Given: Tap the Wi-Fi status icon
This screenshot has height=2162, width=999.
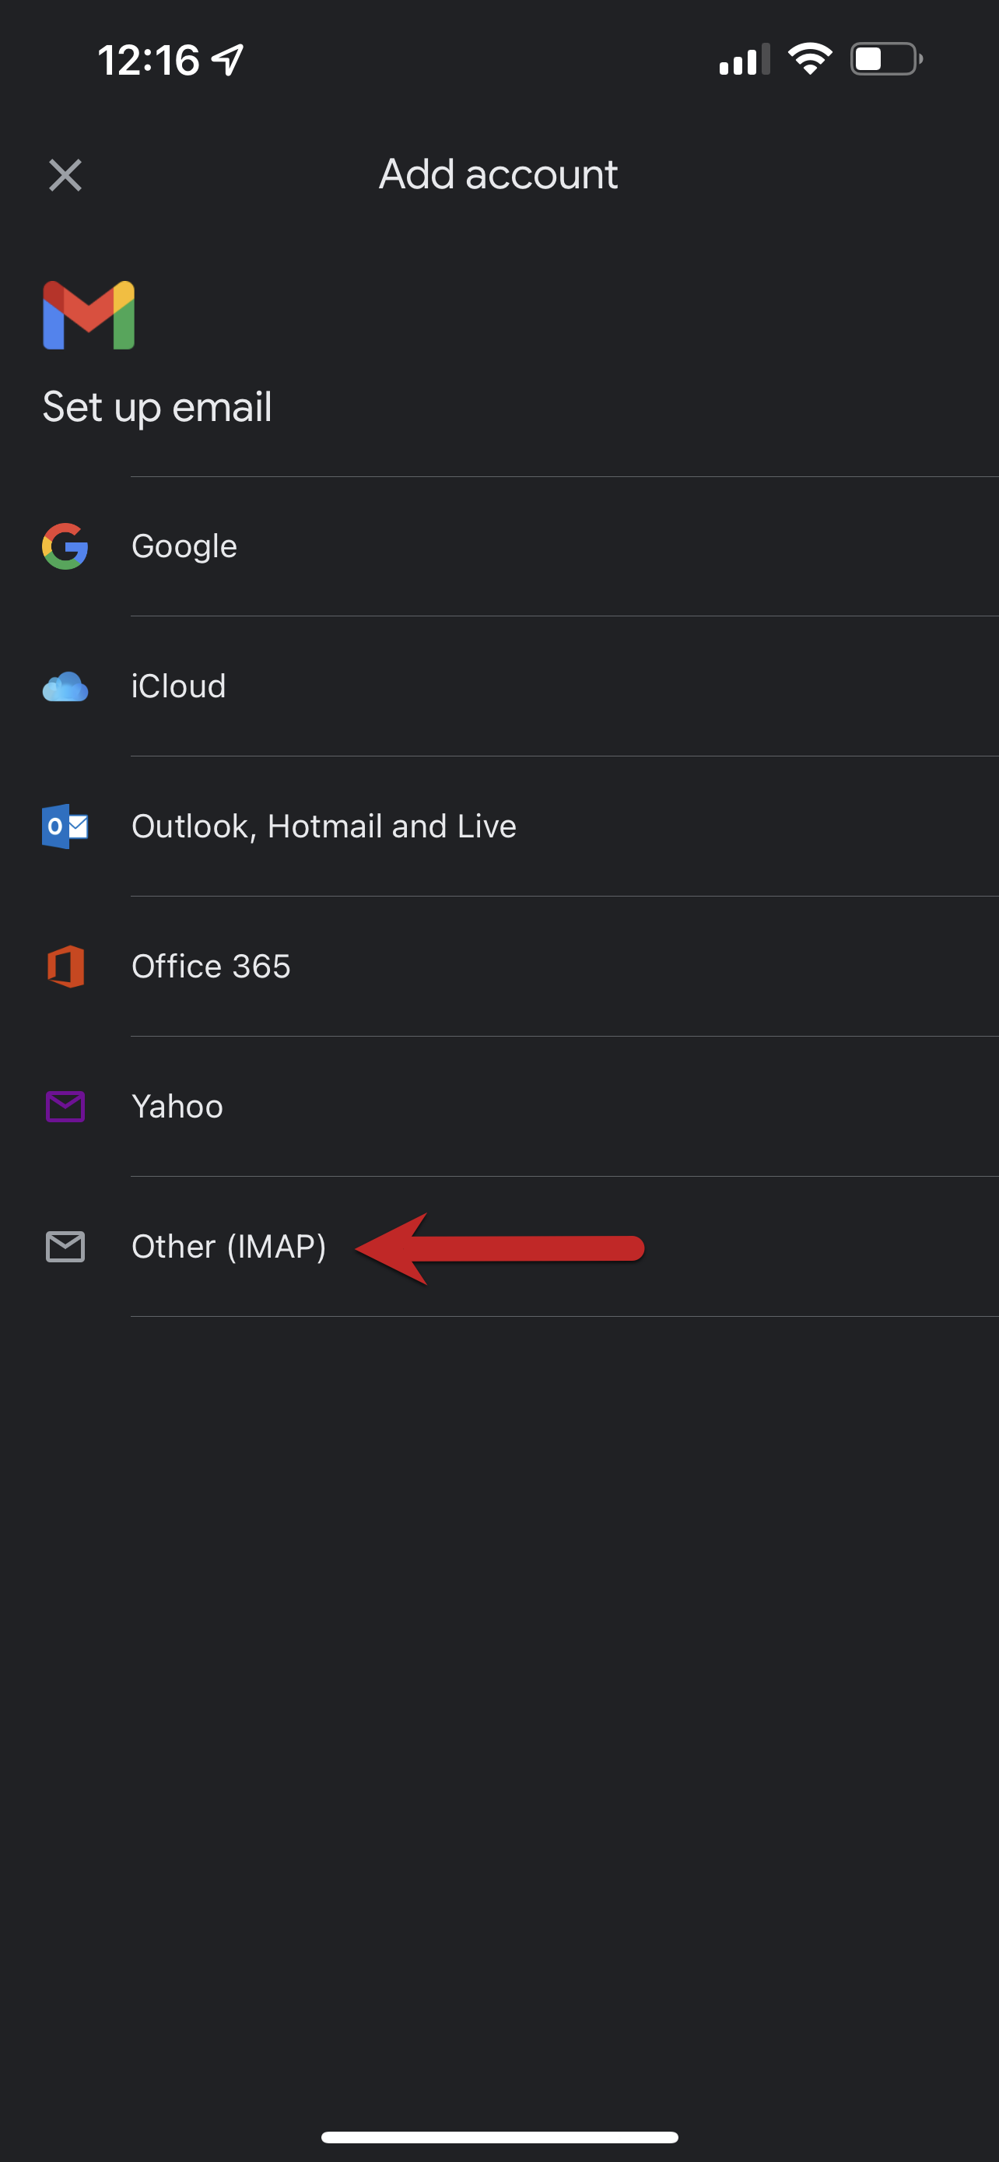Looking at the screenshot, I should click(x=809, y=58).
